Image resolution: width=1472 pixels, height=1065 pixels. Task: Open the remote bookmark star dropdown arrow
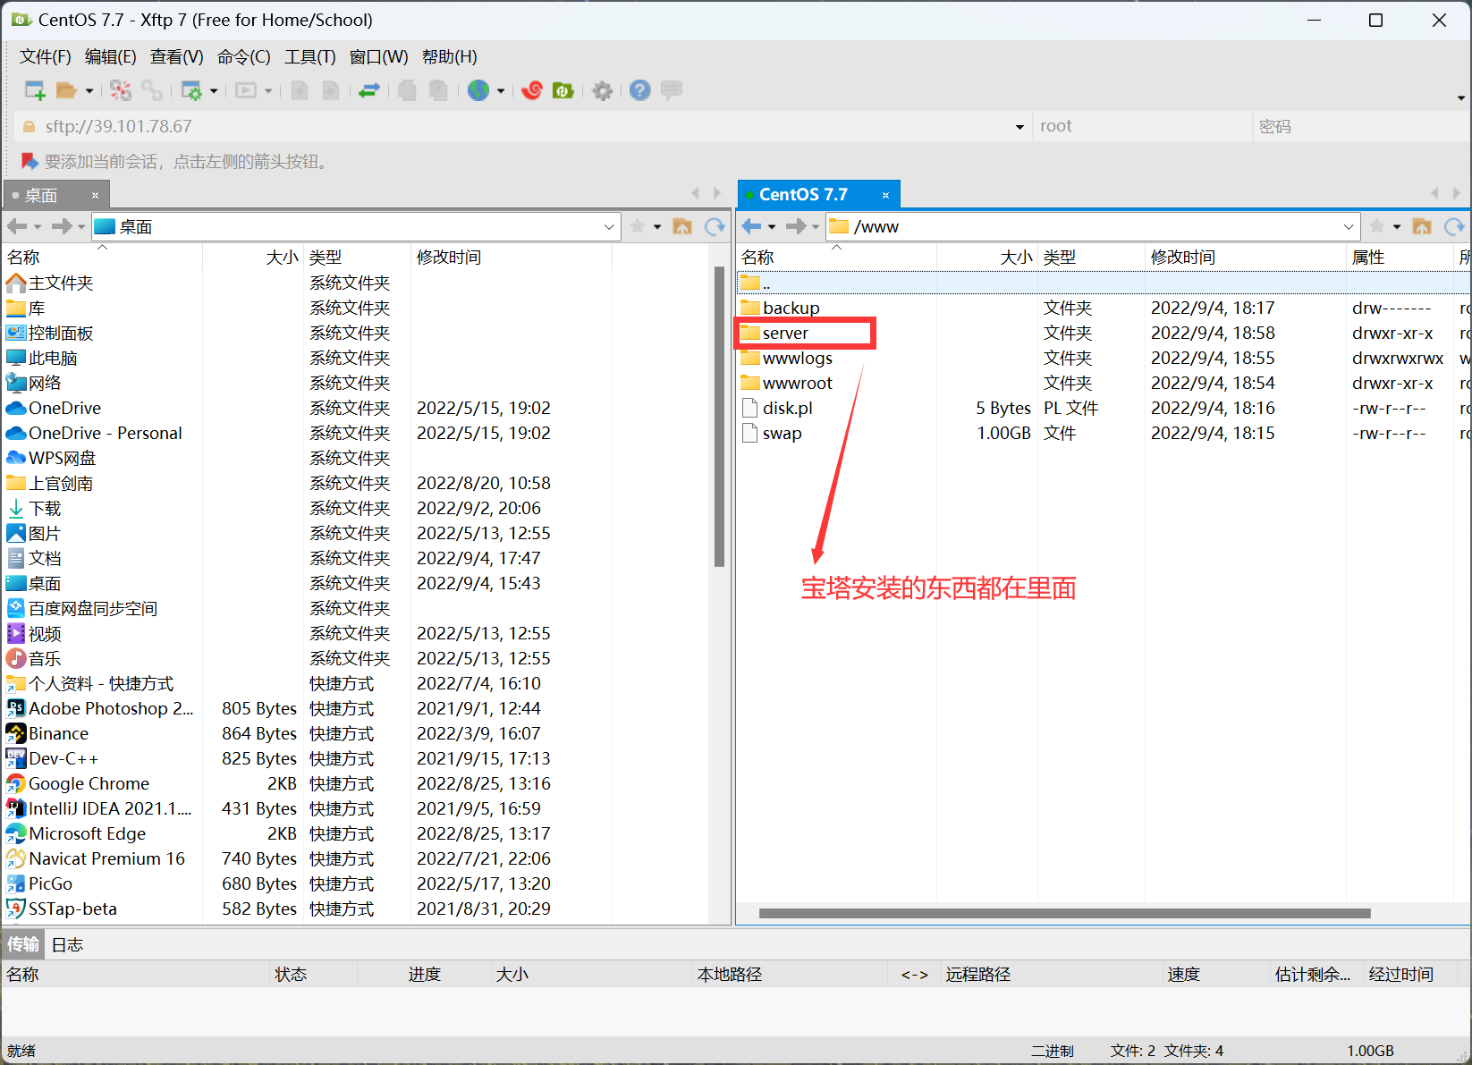click(1397, 227)
